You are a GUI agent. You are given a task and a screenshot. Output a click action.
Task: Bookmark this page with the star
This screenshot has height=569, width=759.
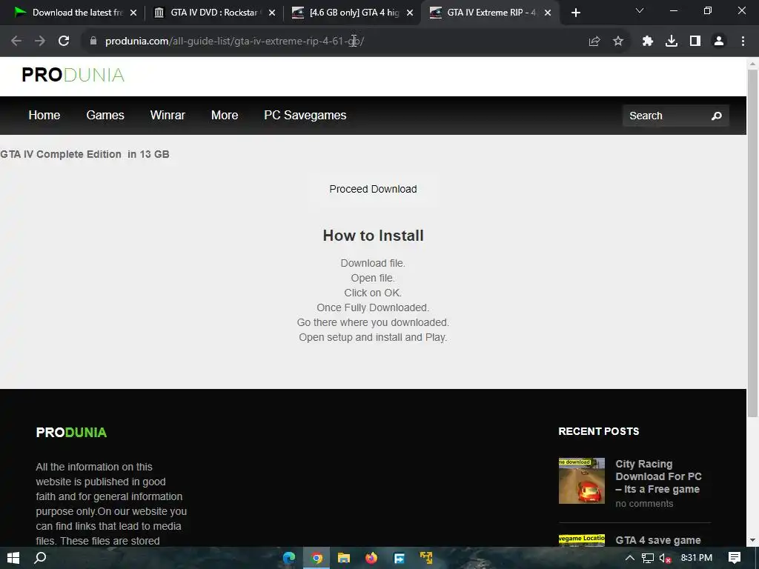618,41
